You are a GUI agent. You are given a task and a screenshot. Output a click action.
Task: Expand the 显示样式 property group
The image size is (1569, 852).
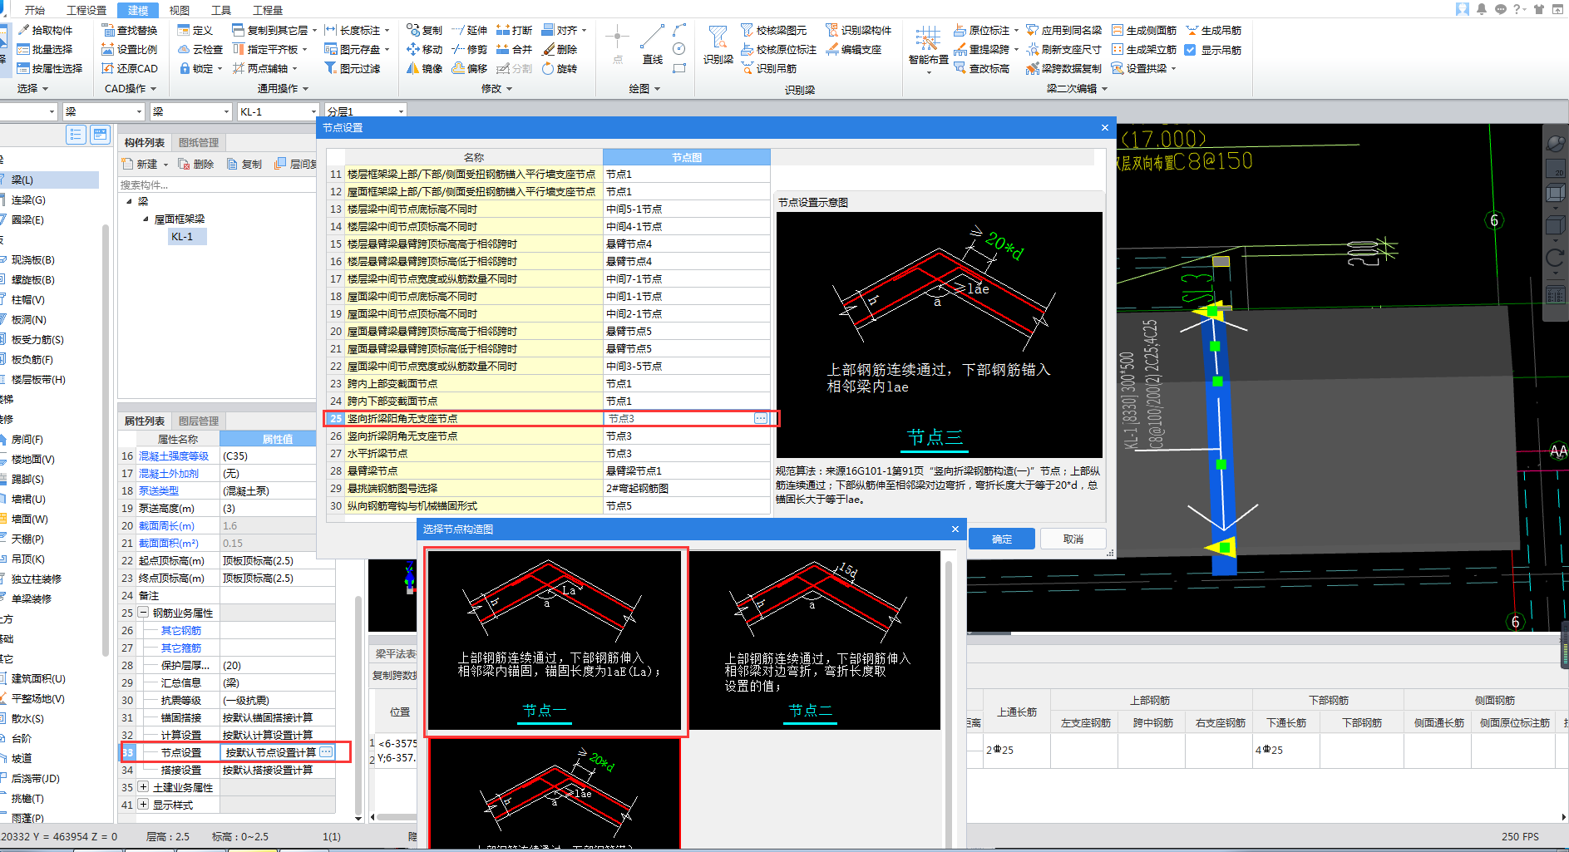coord(143,805)
